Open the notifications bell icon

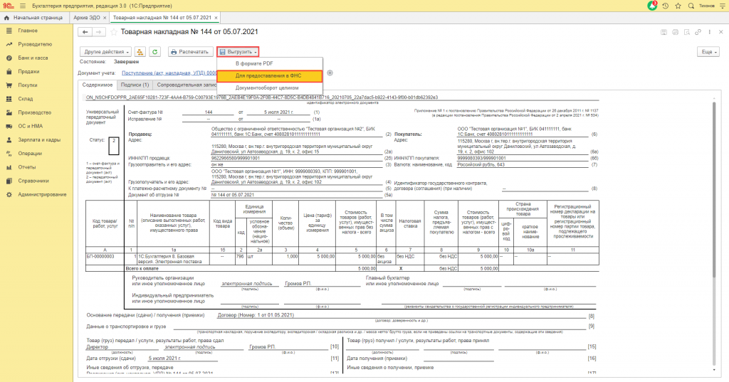[652, 6]
